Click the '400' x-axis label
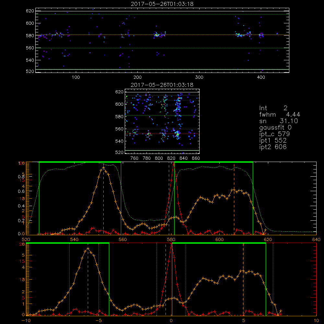 (261, 77)
